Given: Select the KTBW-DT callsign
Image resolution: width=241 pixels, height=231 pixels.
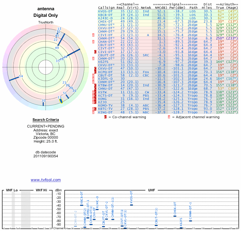Looking at the screenshot, I should point(105,85).
